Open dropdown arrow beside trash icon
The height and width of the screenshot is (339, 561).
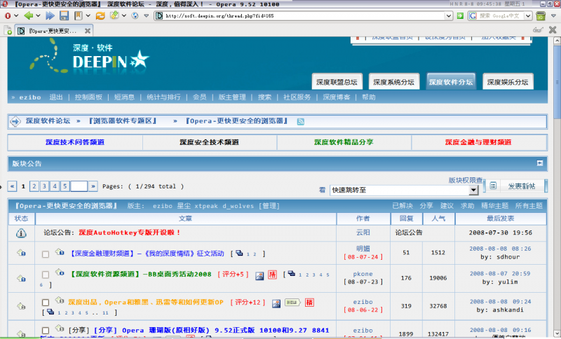[553, 15]
